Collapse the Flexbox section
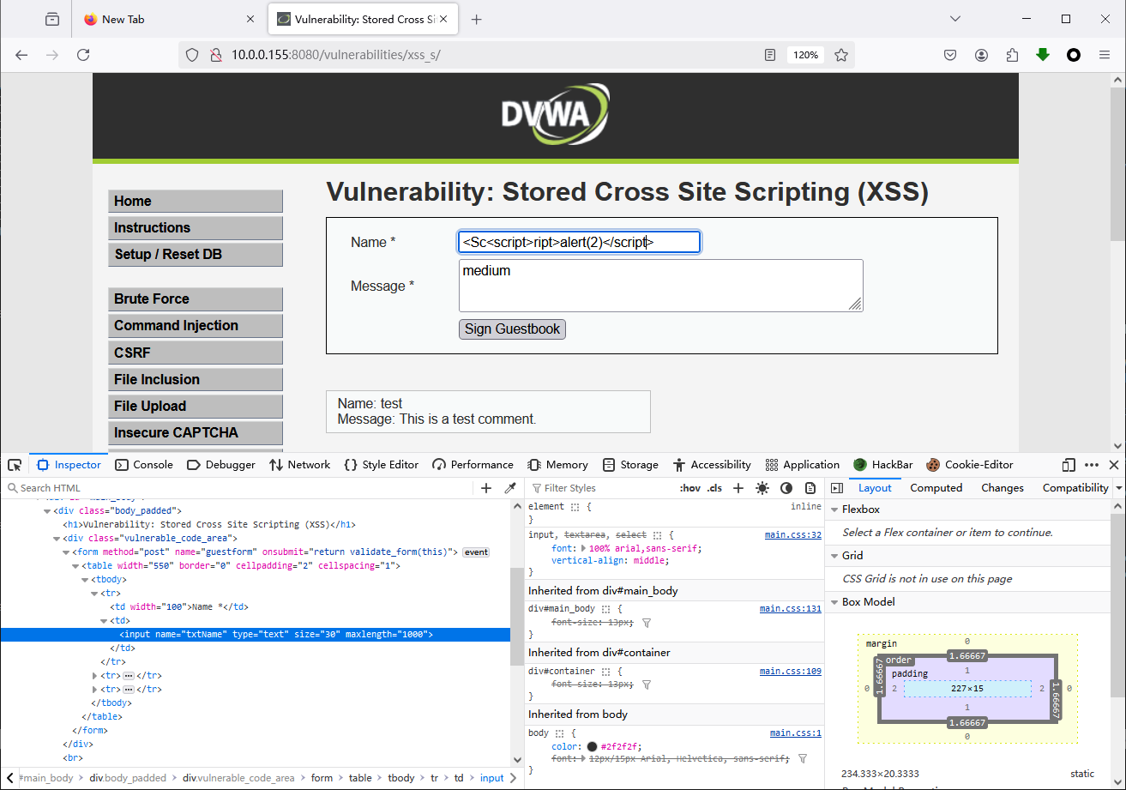Viewport: 1126px width, 790px height. pyautogui.click(x=834, y=510)
